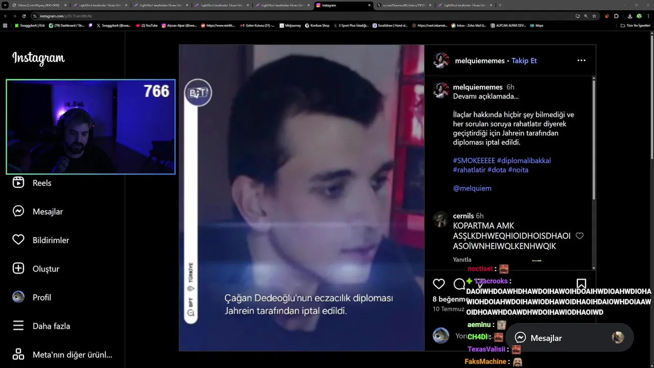
Task: Click the post image of the man
Action: [301, 198]
